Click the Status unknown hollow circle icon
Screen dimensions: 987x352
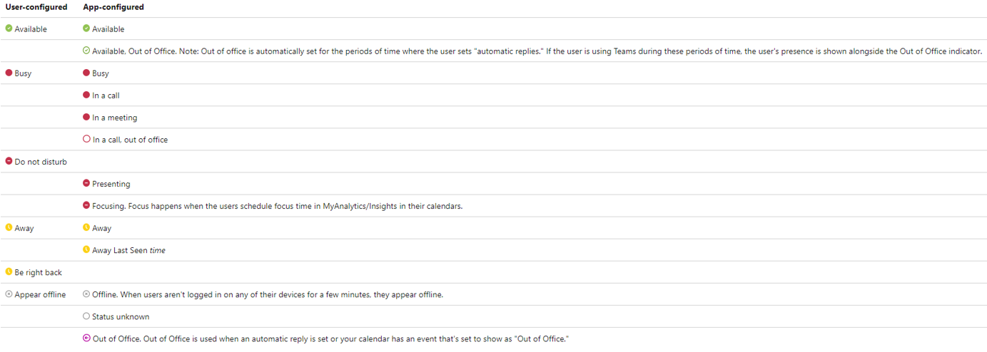[86, 316]
